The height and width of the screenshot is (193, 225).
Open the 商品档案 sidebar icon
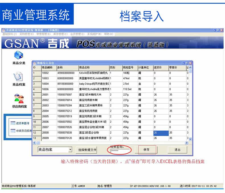[x=18, y=77]
